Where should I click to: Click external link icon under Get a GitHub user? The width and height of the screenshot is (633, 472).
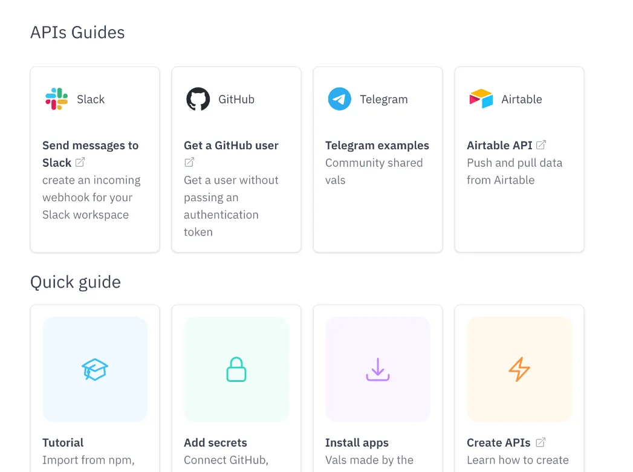tap(189, 162)
